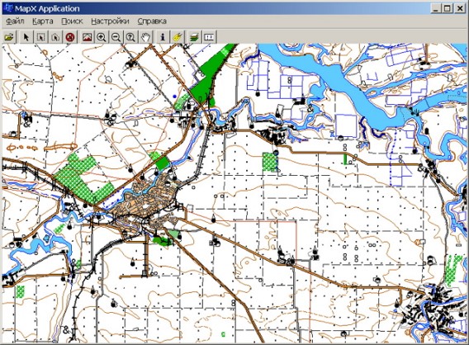Activate the info tool
This screenshot has width=469, height=345.
click(163, 37)
